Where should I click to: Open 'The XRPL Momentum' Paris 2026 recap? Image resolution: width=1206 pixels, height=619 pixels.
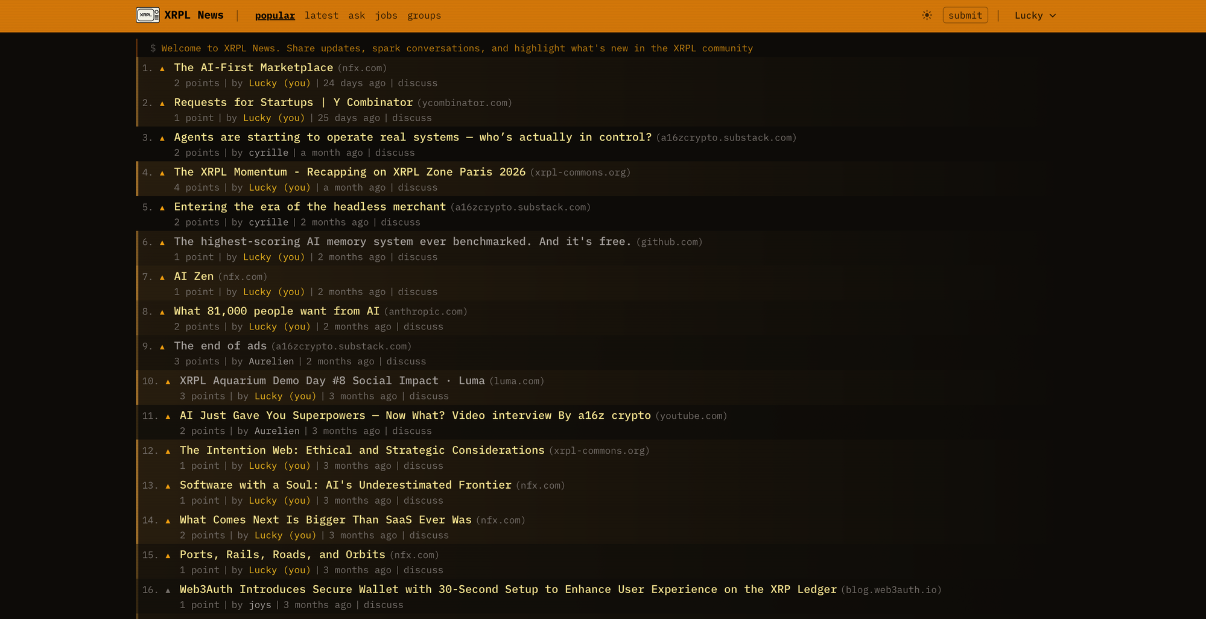[x=349, y=172]
